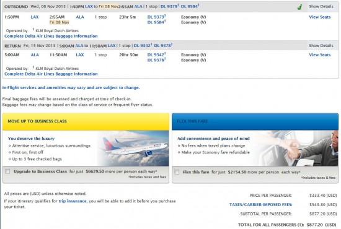Expand Show Details for the outbound flight

(321, 7)
